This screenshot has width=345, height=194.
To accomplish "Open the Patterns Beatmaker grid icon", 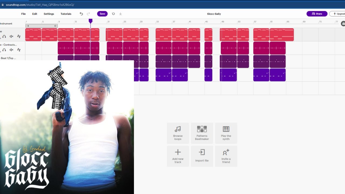I will click(x=202, y=129).
